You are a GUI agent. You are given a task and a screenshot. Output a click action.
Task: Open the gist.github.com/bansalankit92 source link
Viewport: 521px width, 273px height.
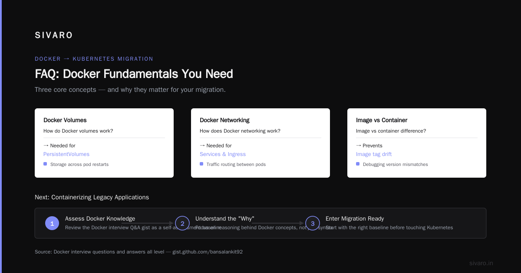coord(208,252)
